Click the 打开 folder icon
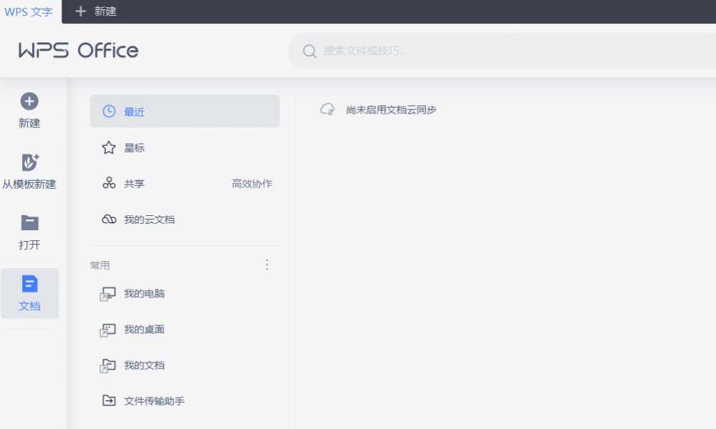The width and height of the screenshot is (716, 429). click(x=29, y=223)
